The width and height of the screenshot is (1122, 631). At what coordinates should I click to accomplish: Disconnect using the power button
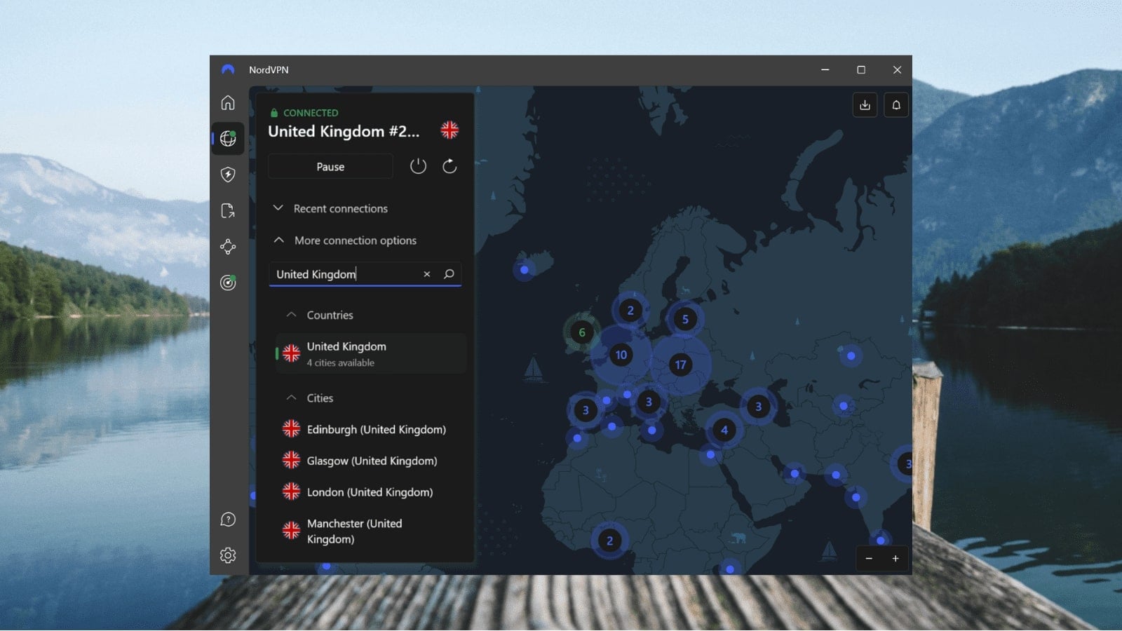click(418, 166)
